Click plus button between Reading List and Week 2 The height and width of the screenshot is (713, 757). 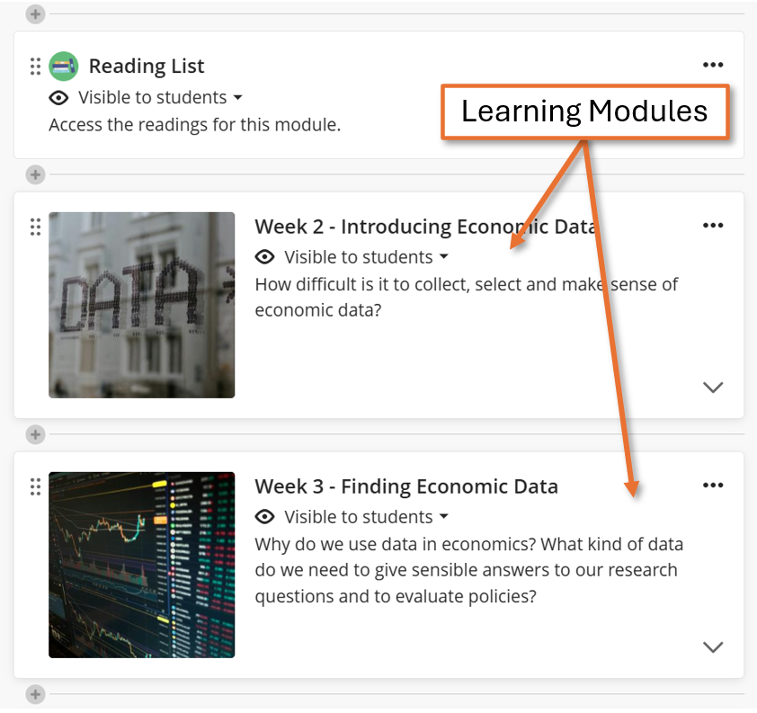coord(35,174)
